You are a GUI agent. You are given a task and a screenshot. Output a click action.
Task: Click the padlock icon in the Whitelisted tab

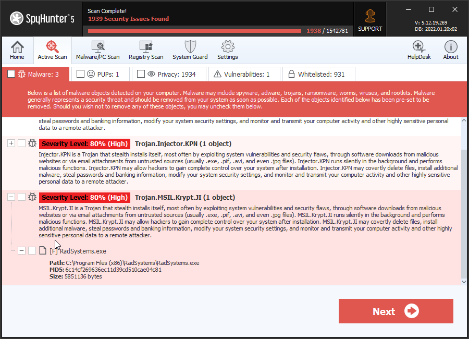point(291,74)
